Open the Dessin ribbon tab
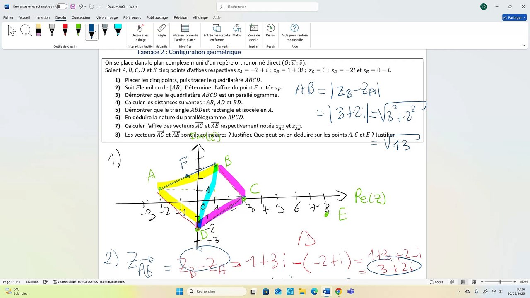 click(61, 17)
